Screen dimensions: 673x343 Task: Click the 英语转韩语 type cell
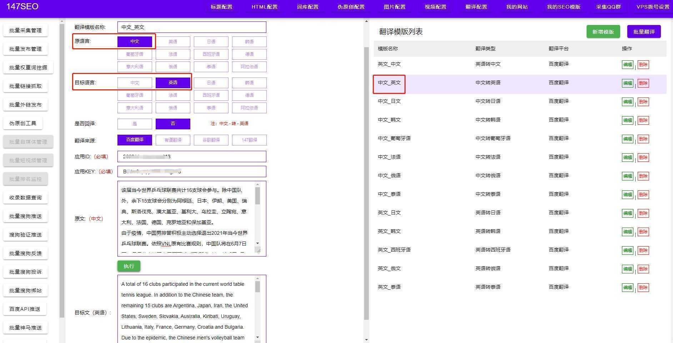(x=488, y=231)
